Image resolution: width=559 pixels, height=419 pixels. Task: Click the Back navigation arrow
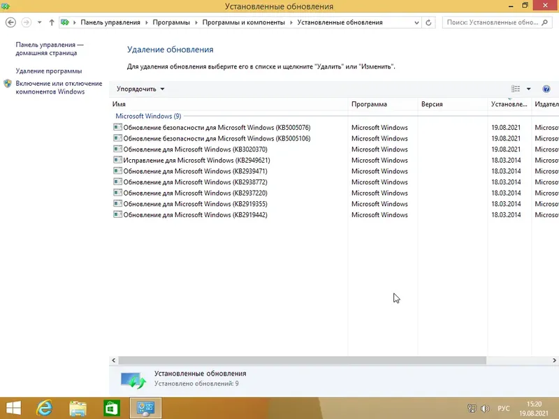pyautogui.click(x=10, y=22)
